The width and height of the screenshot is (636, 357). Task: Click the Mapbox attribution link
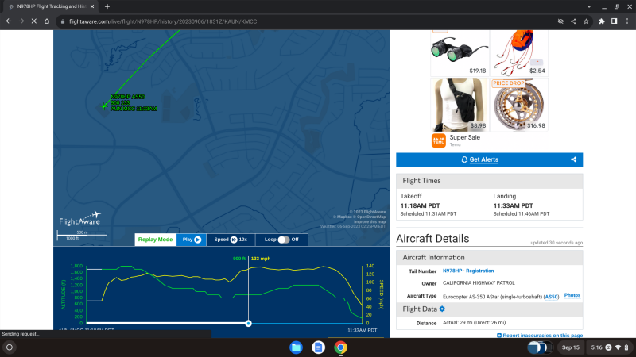click(344, 217)
